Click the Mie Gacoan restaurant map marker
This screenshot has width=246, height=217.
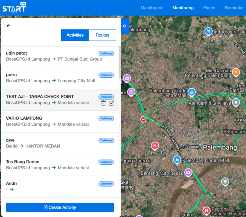click(x=236, y=72)
